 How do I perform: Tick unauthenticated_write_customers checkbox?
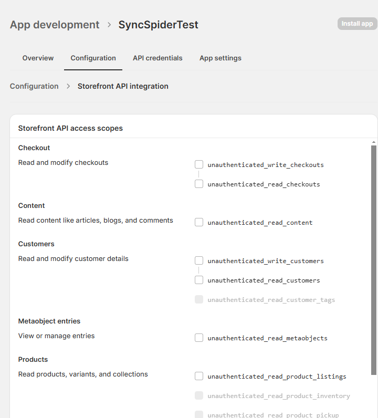pos(199,260)
